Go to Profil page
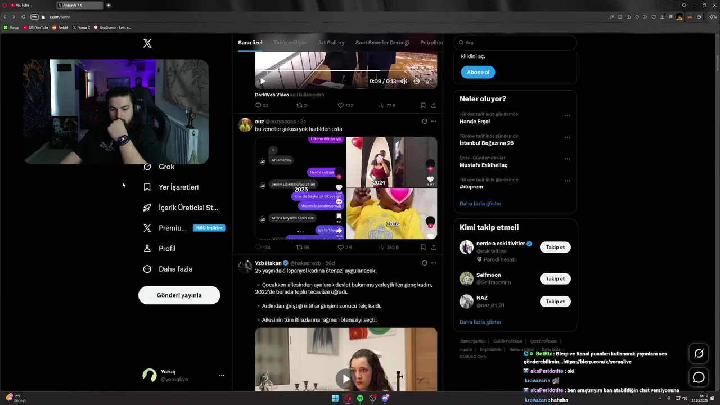 tap(159, 248)
